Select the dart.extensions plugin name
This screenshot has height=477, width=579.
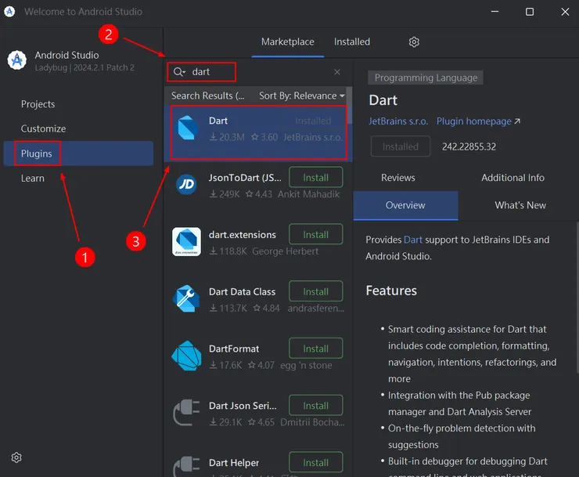point(243,235)
